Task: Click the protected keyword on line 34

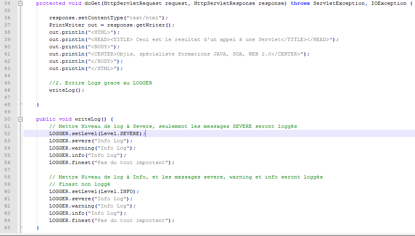Action: 51,3
